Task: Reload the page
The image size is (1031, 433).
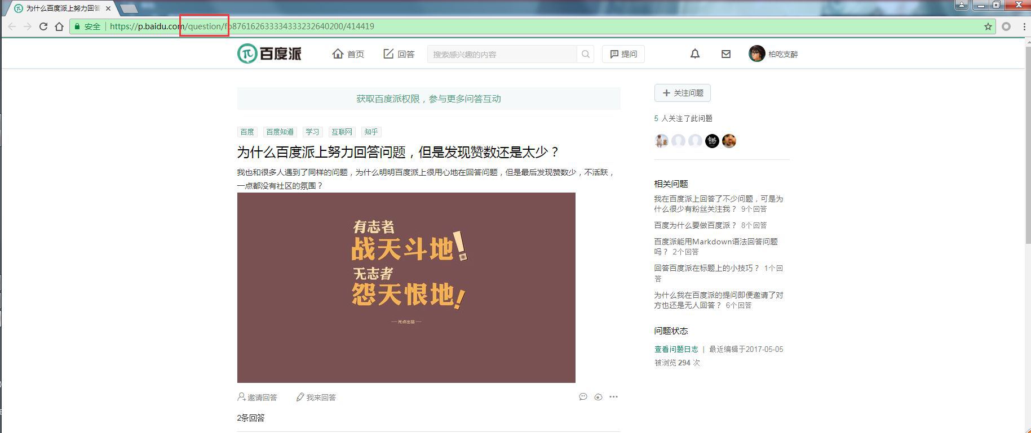Action: tap(43, 26)
